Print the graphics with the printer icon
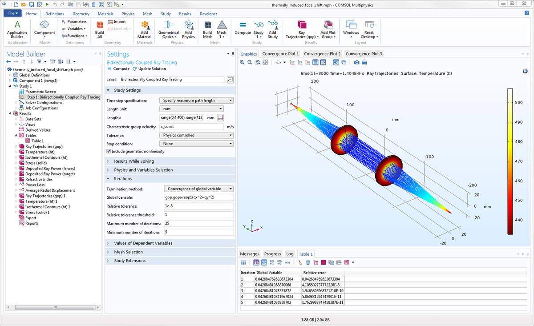The image size is (534, 326). coord(364,62)
